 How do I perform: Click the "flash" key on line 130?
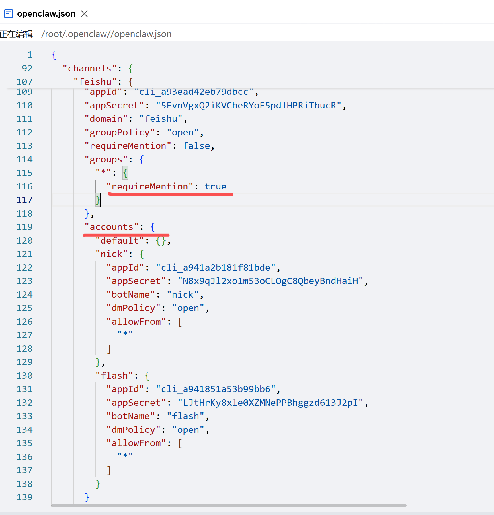[x=114, y=376]
